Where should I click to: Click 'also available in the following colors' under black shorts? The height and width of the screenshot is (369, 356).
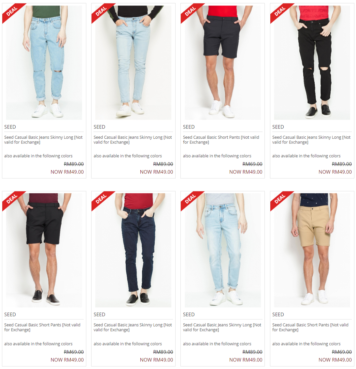pyautogui.click(x=38, y=344)
